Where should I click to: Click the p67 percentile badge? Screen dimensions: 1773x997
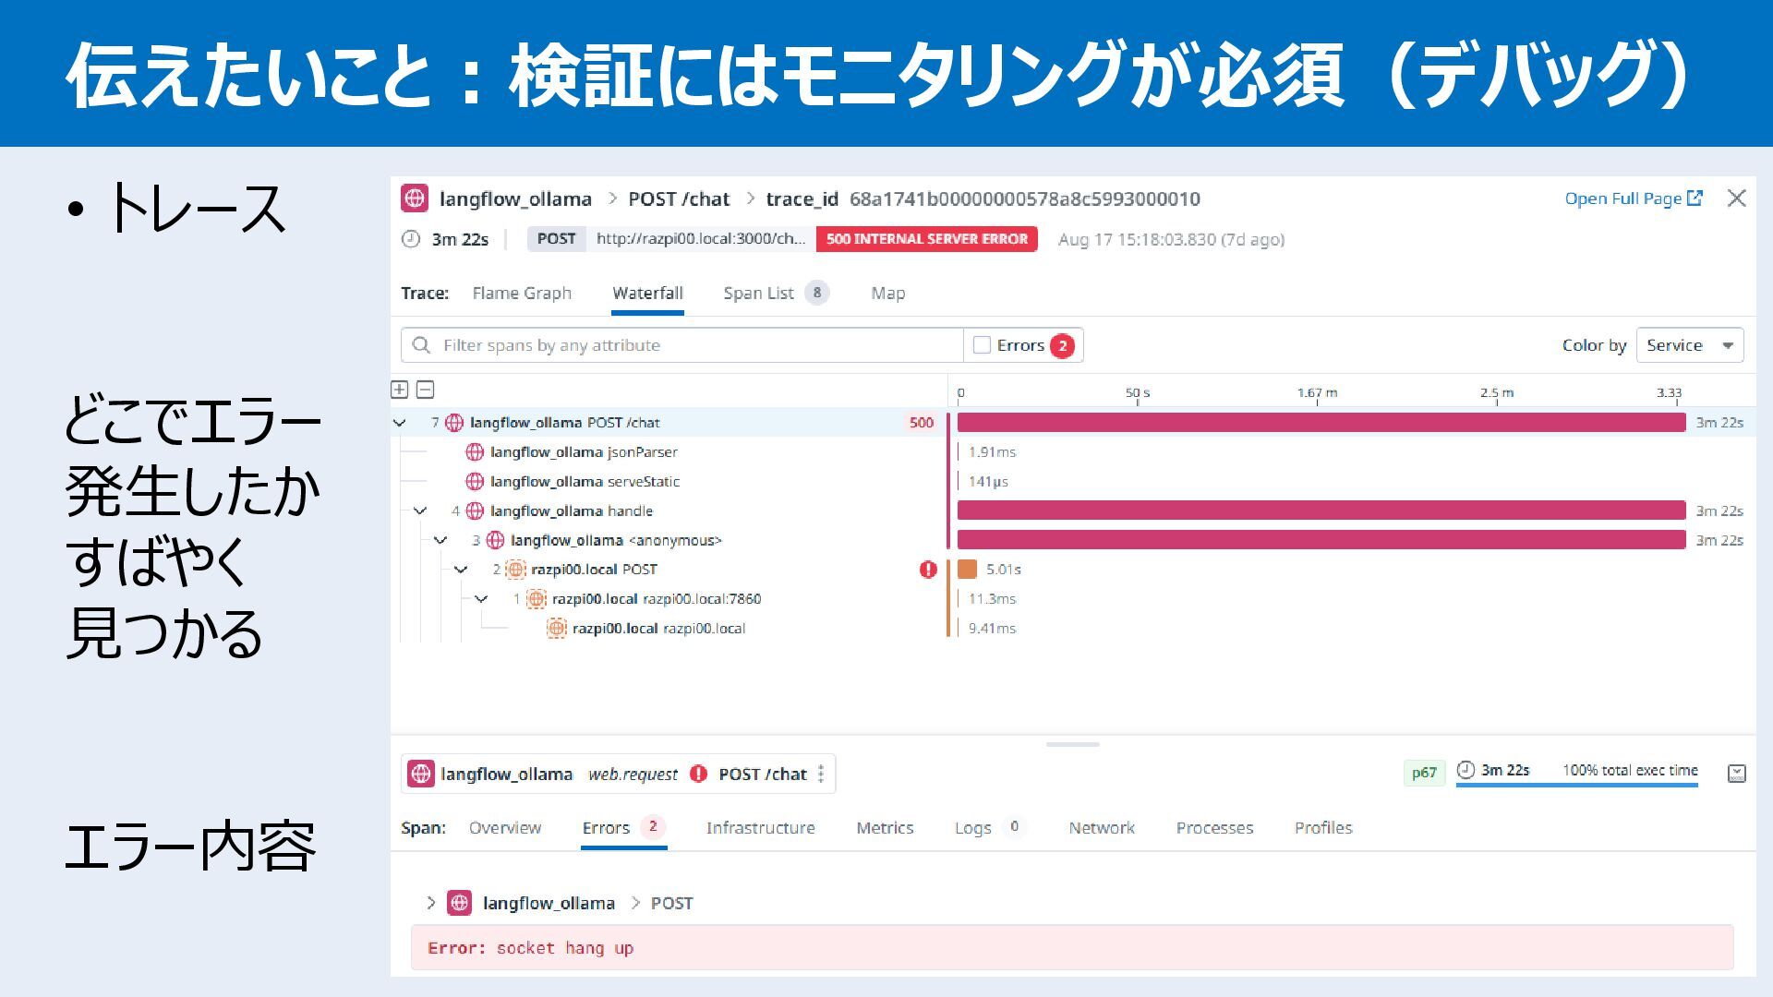coord(1424,773)
